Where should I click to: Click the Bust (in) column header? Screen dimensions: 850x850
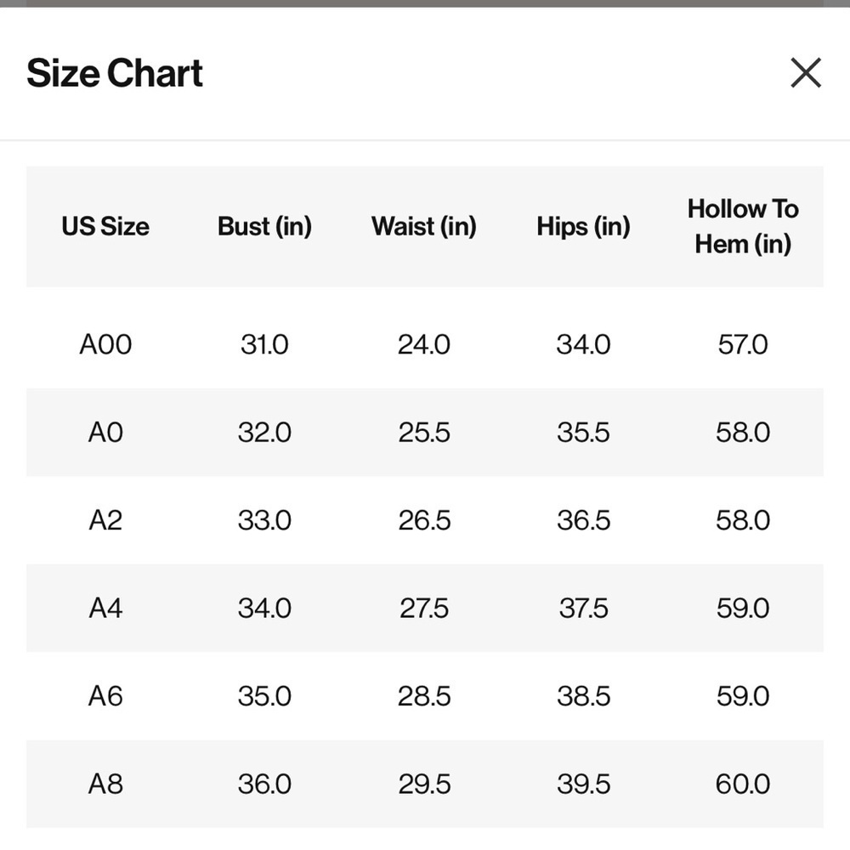(x=264, y=227)
